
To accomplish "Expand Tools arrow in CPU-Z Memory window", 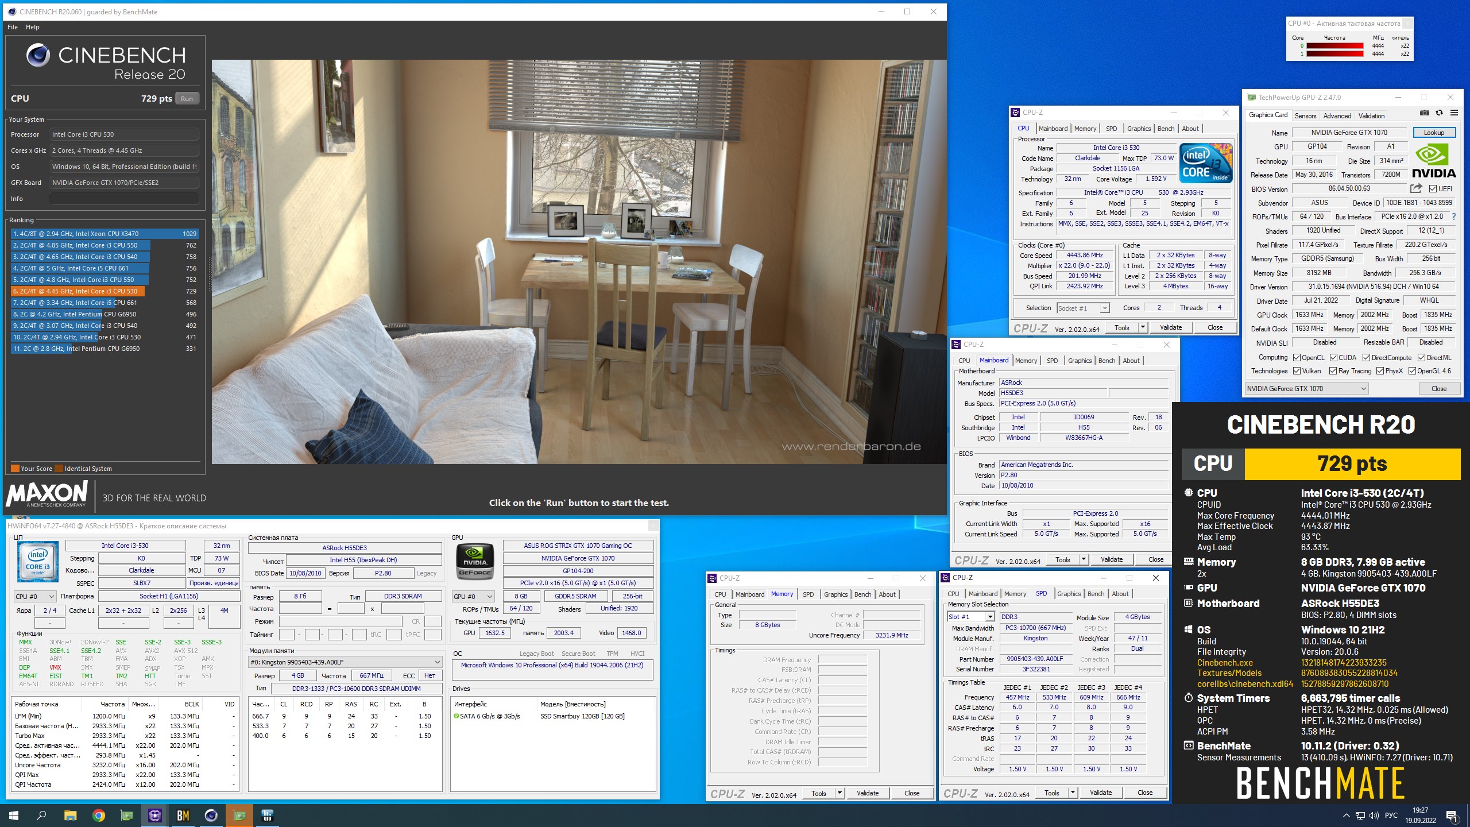I will (x=839, y=793).
